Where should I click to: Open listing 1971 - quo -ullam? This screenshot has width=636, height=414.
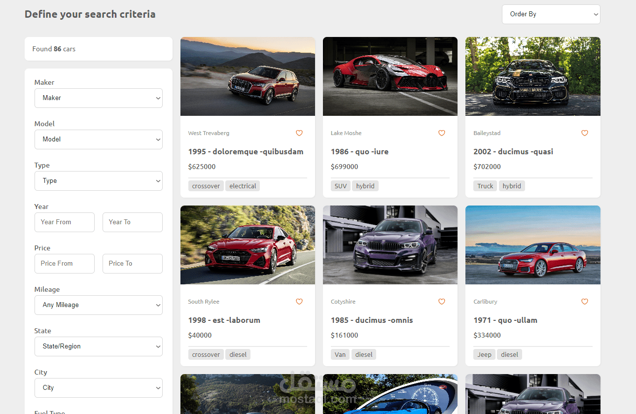pos(505,320)
